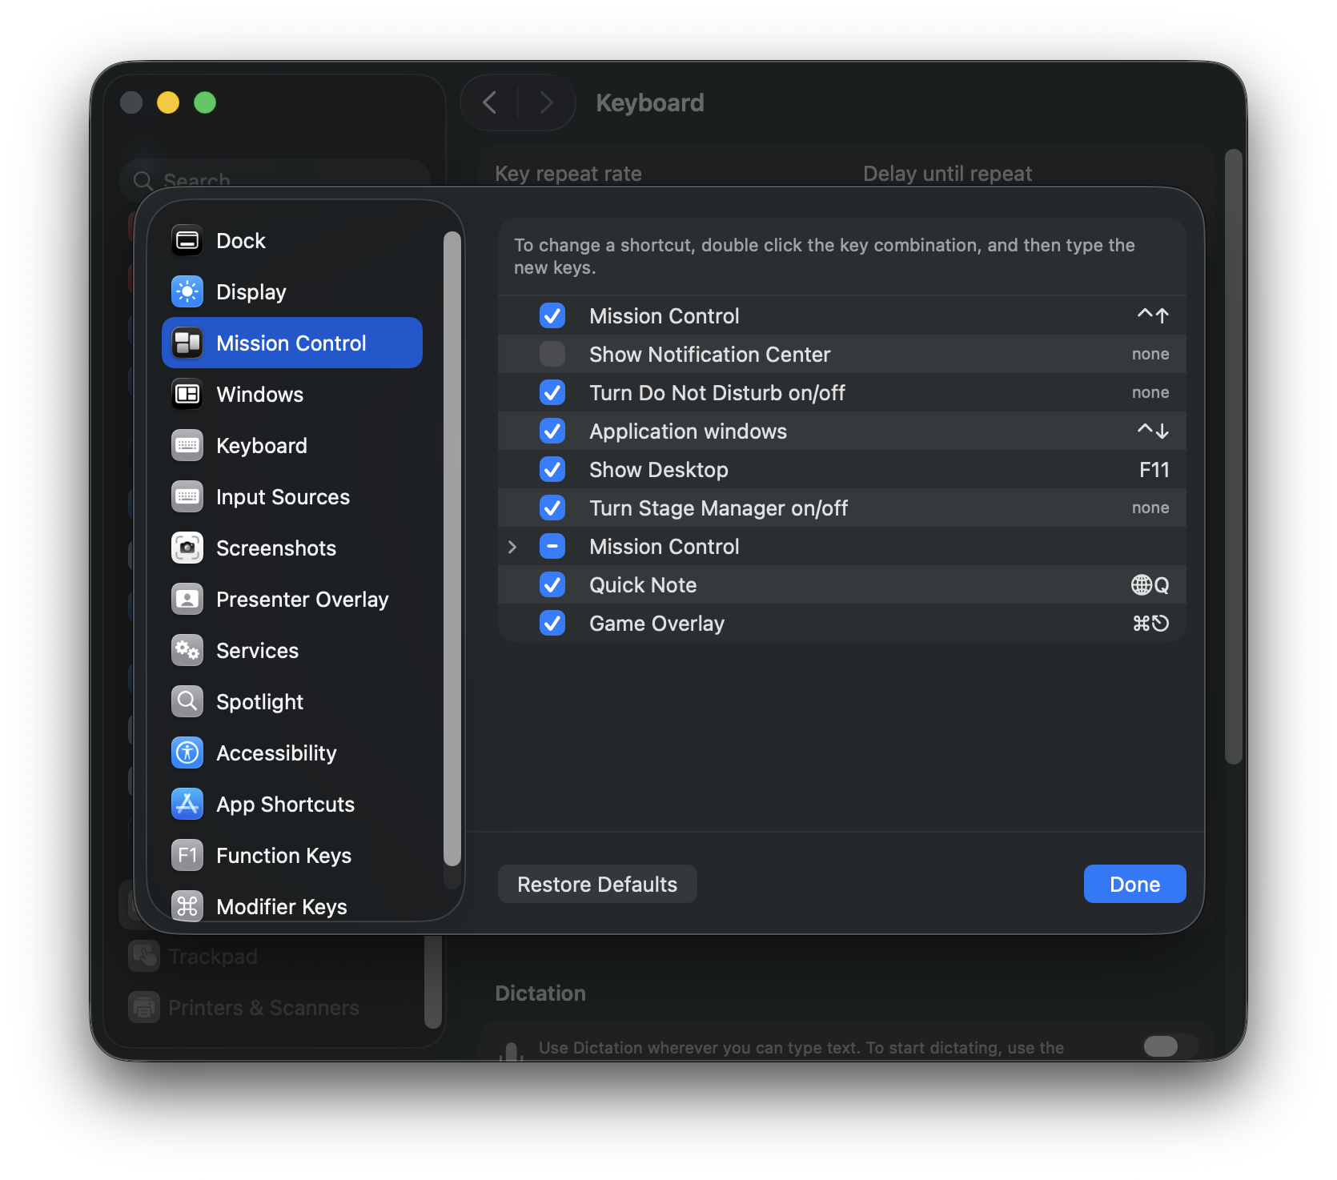Go forward with the right chevron
Viewport: 1337px width, 1180px height.
pyautogui.click(x=547, y=102)
